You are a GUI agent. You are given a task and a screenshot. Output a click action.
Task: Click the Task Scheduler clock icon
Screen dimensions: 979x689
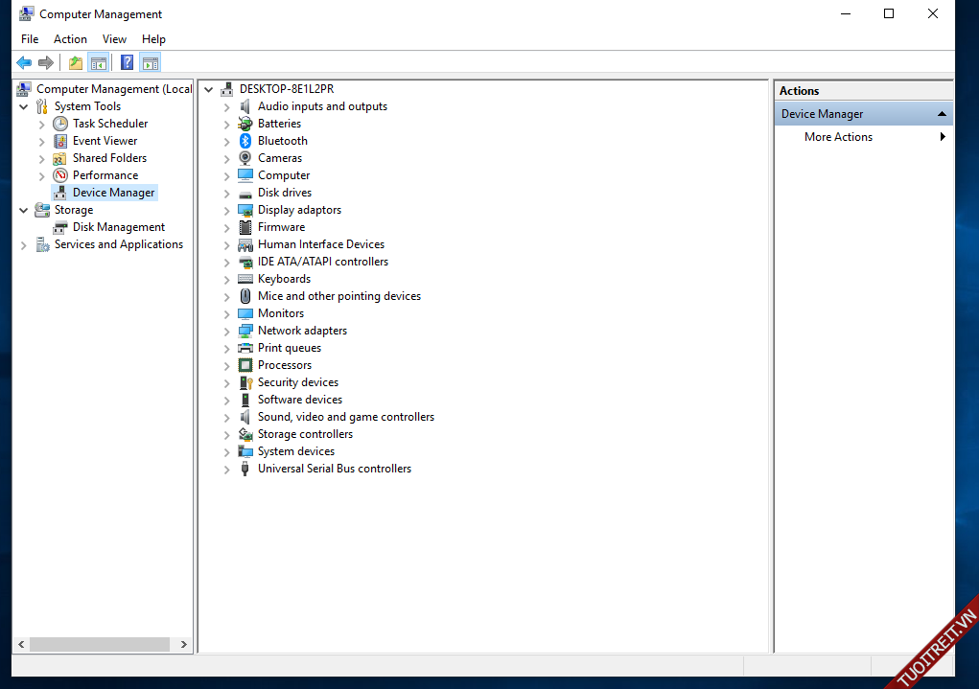60,124
